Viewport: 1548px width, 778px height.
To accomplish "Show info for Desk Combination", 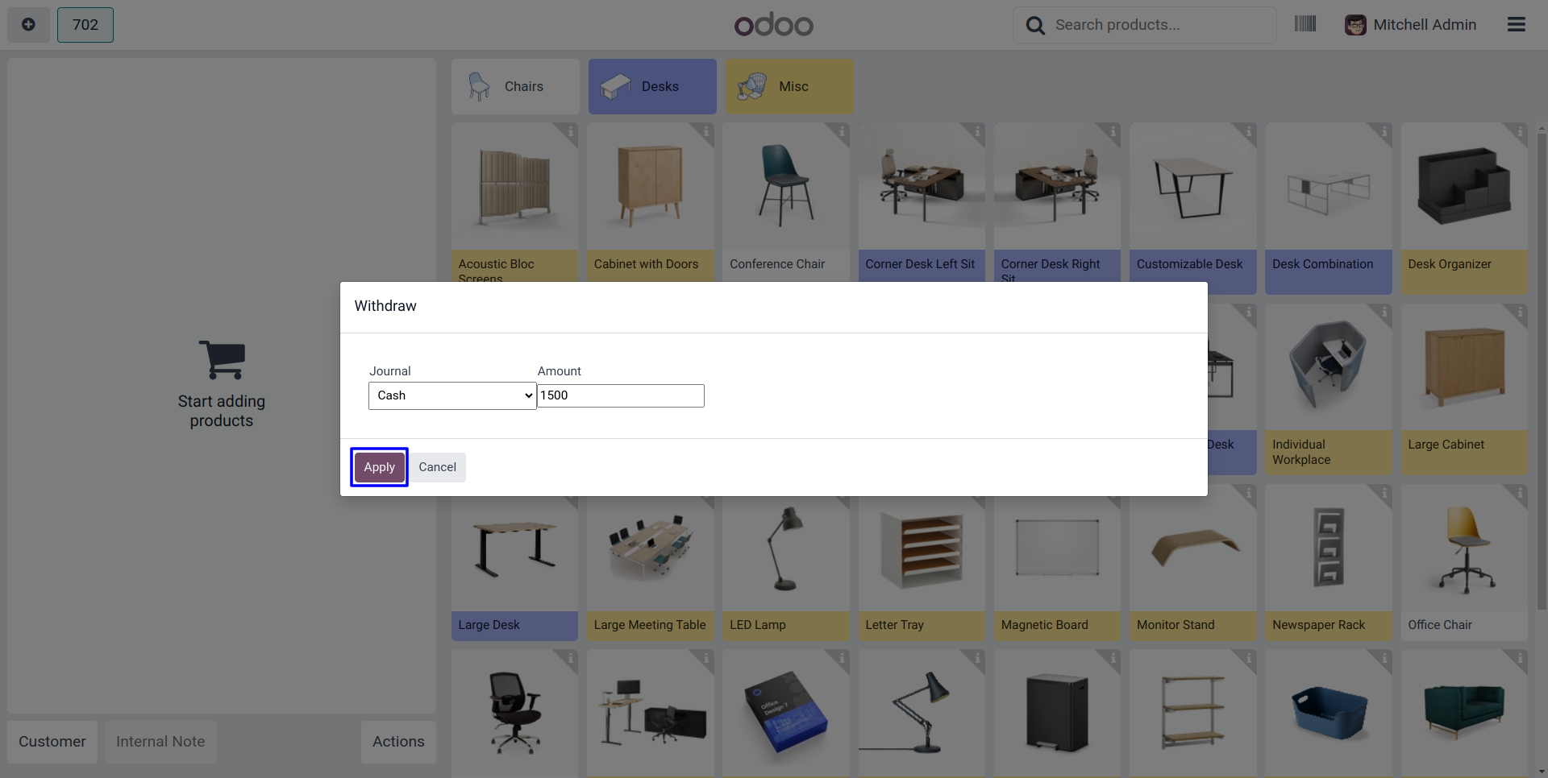I will (1384, 131).
